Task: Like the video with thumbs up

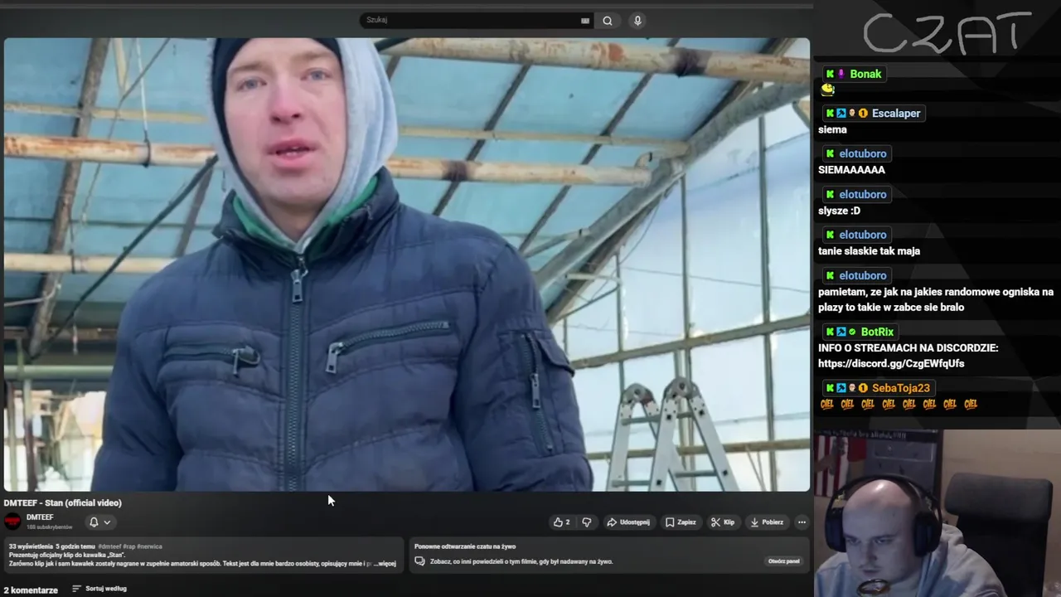Action: tap(561, 522)
